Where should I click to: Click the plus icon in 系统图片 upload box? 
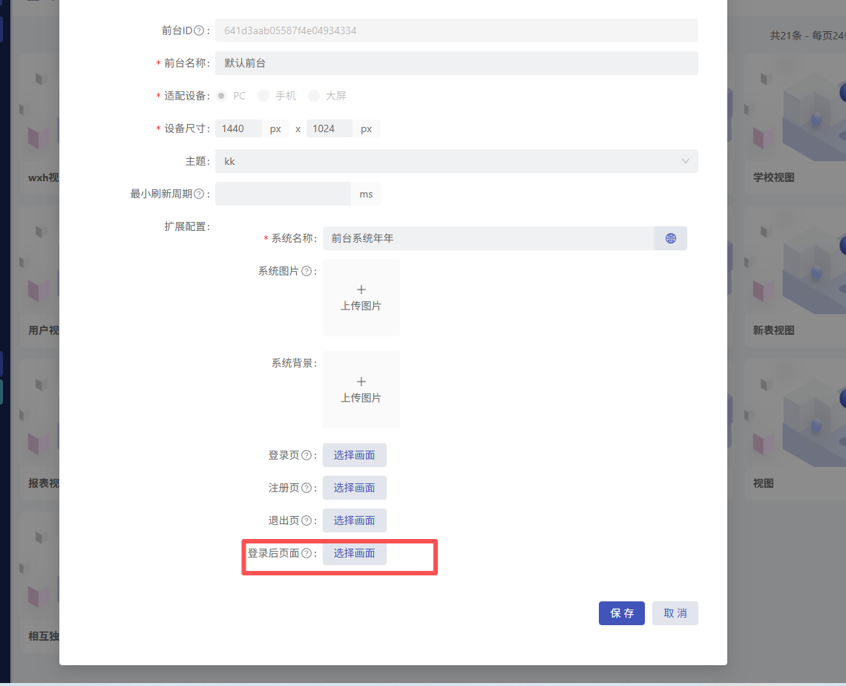(361, 290)
